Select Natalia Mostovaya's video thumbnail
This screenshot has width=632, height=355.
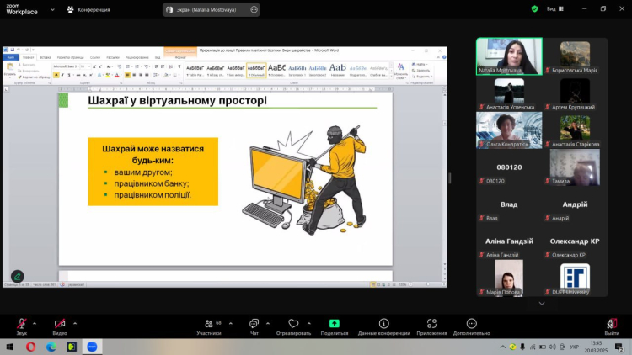(509, 56)
